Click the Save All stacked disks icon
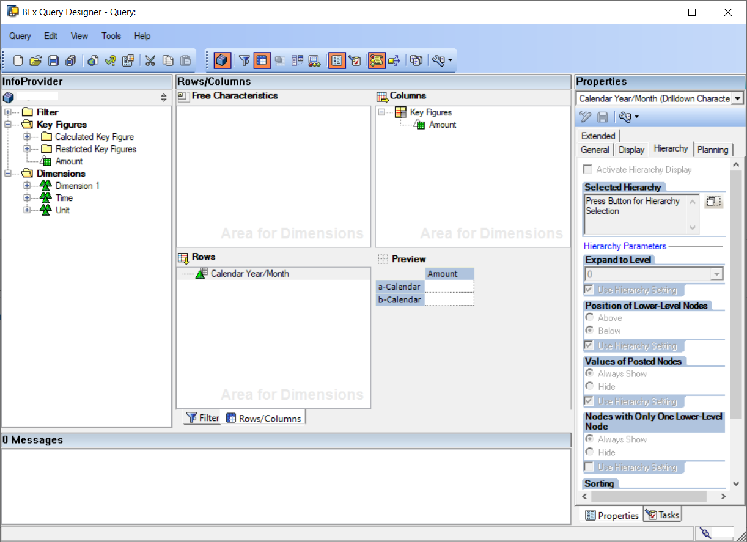Viewport: 747px width, 542px height. 71,60
